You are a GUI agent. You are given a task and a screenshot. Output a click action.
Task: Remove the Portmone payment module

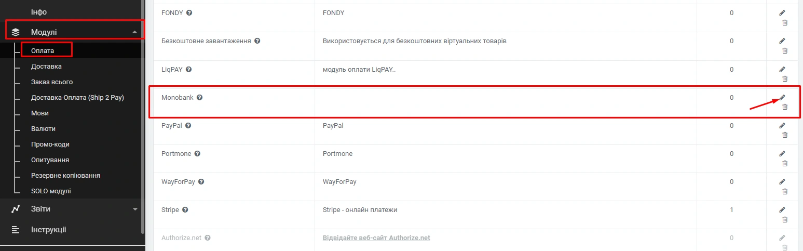(785, 163)
